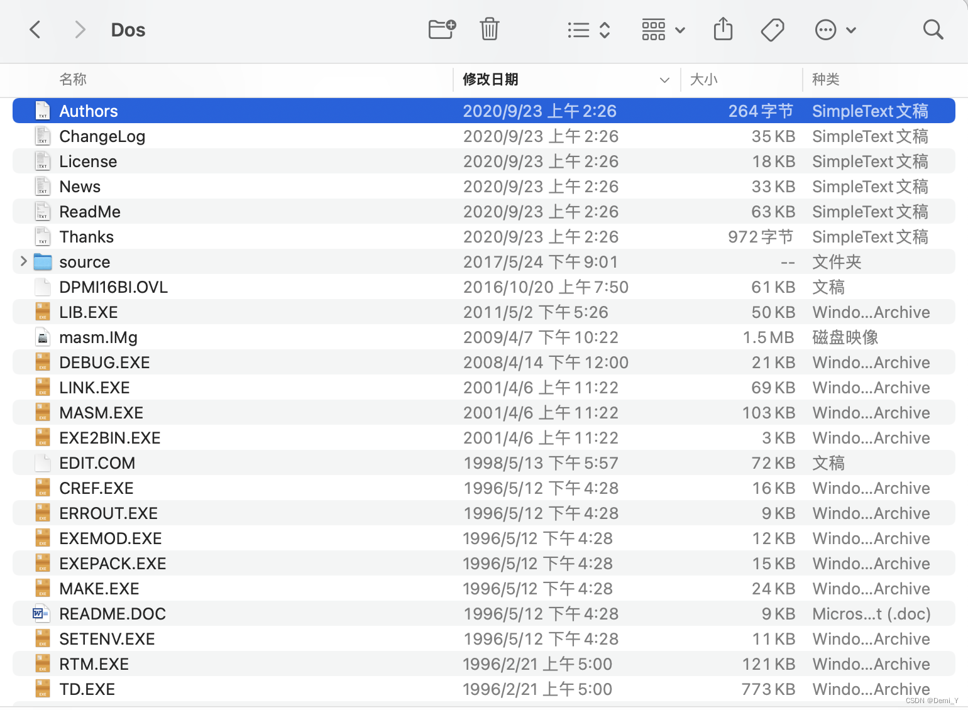
Task: Click the group view icon
Action: [x=653, y=29]
